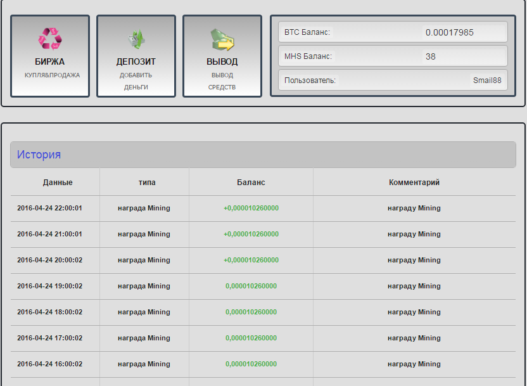Click the BTC Баланс value field
The image size is (527, 386).
[x=449, y=32]
